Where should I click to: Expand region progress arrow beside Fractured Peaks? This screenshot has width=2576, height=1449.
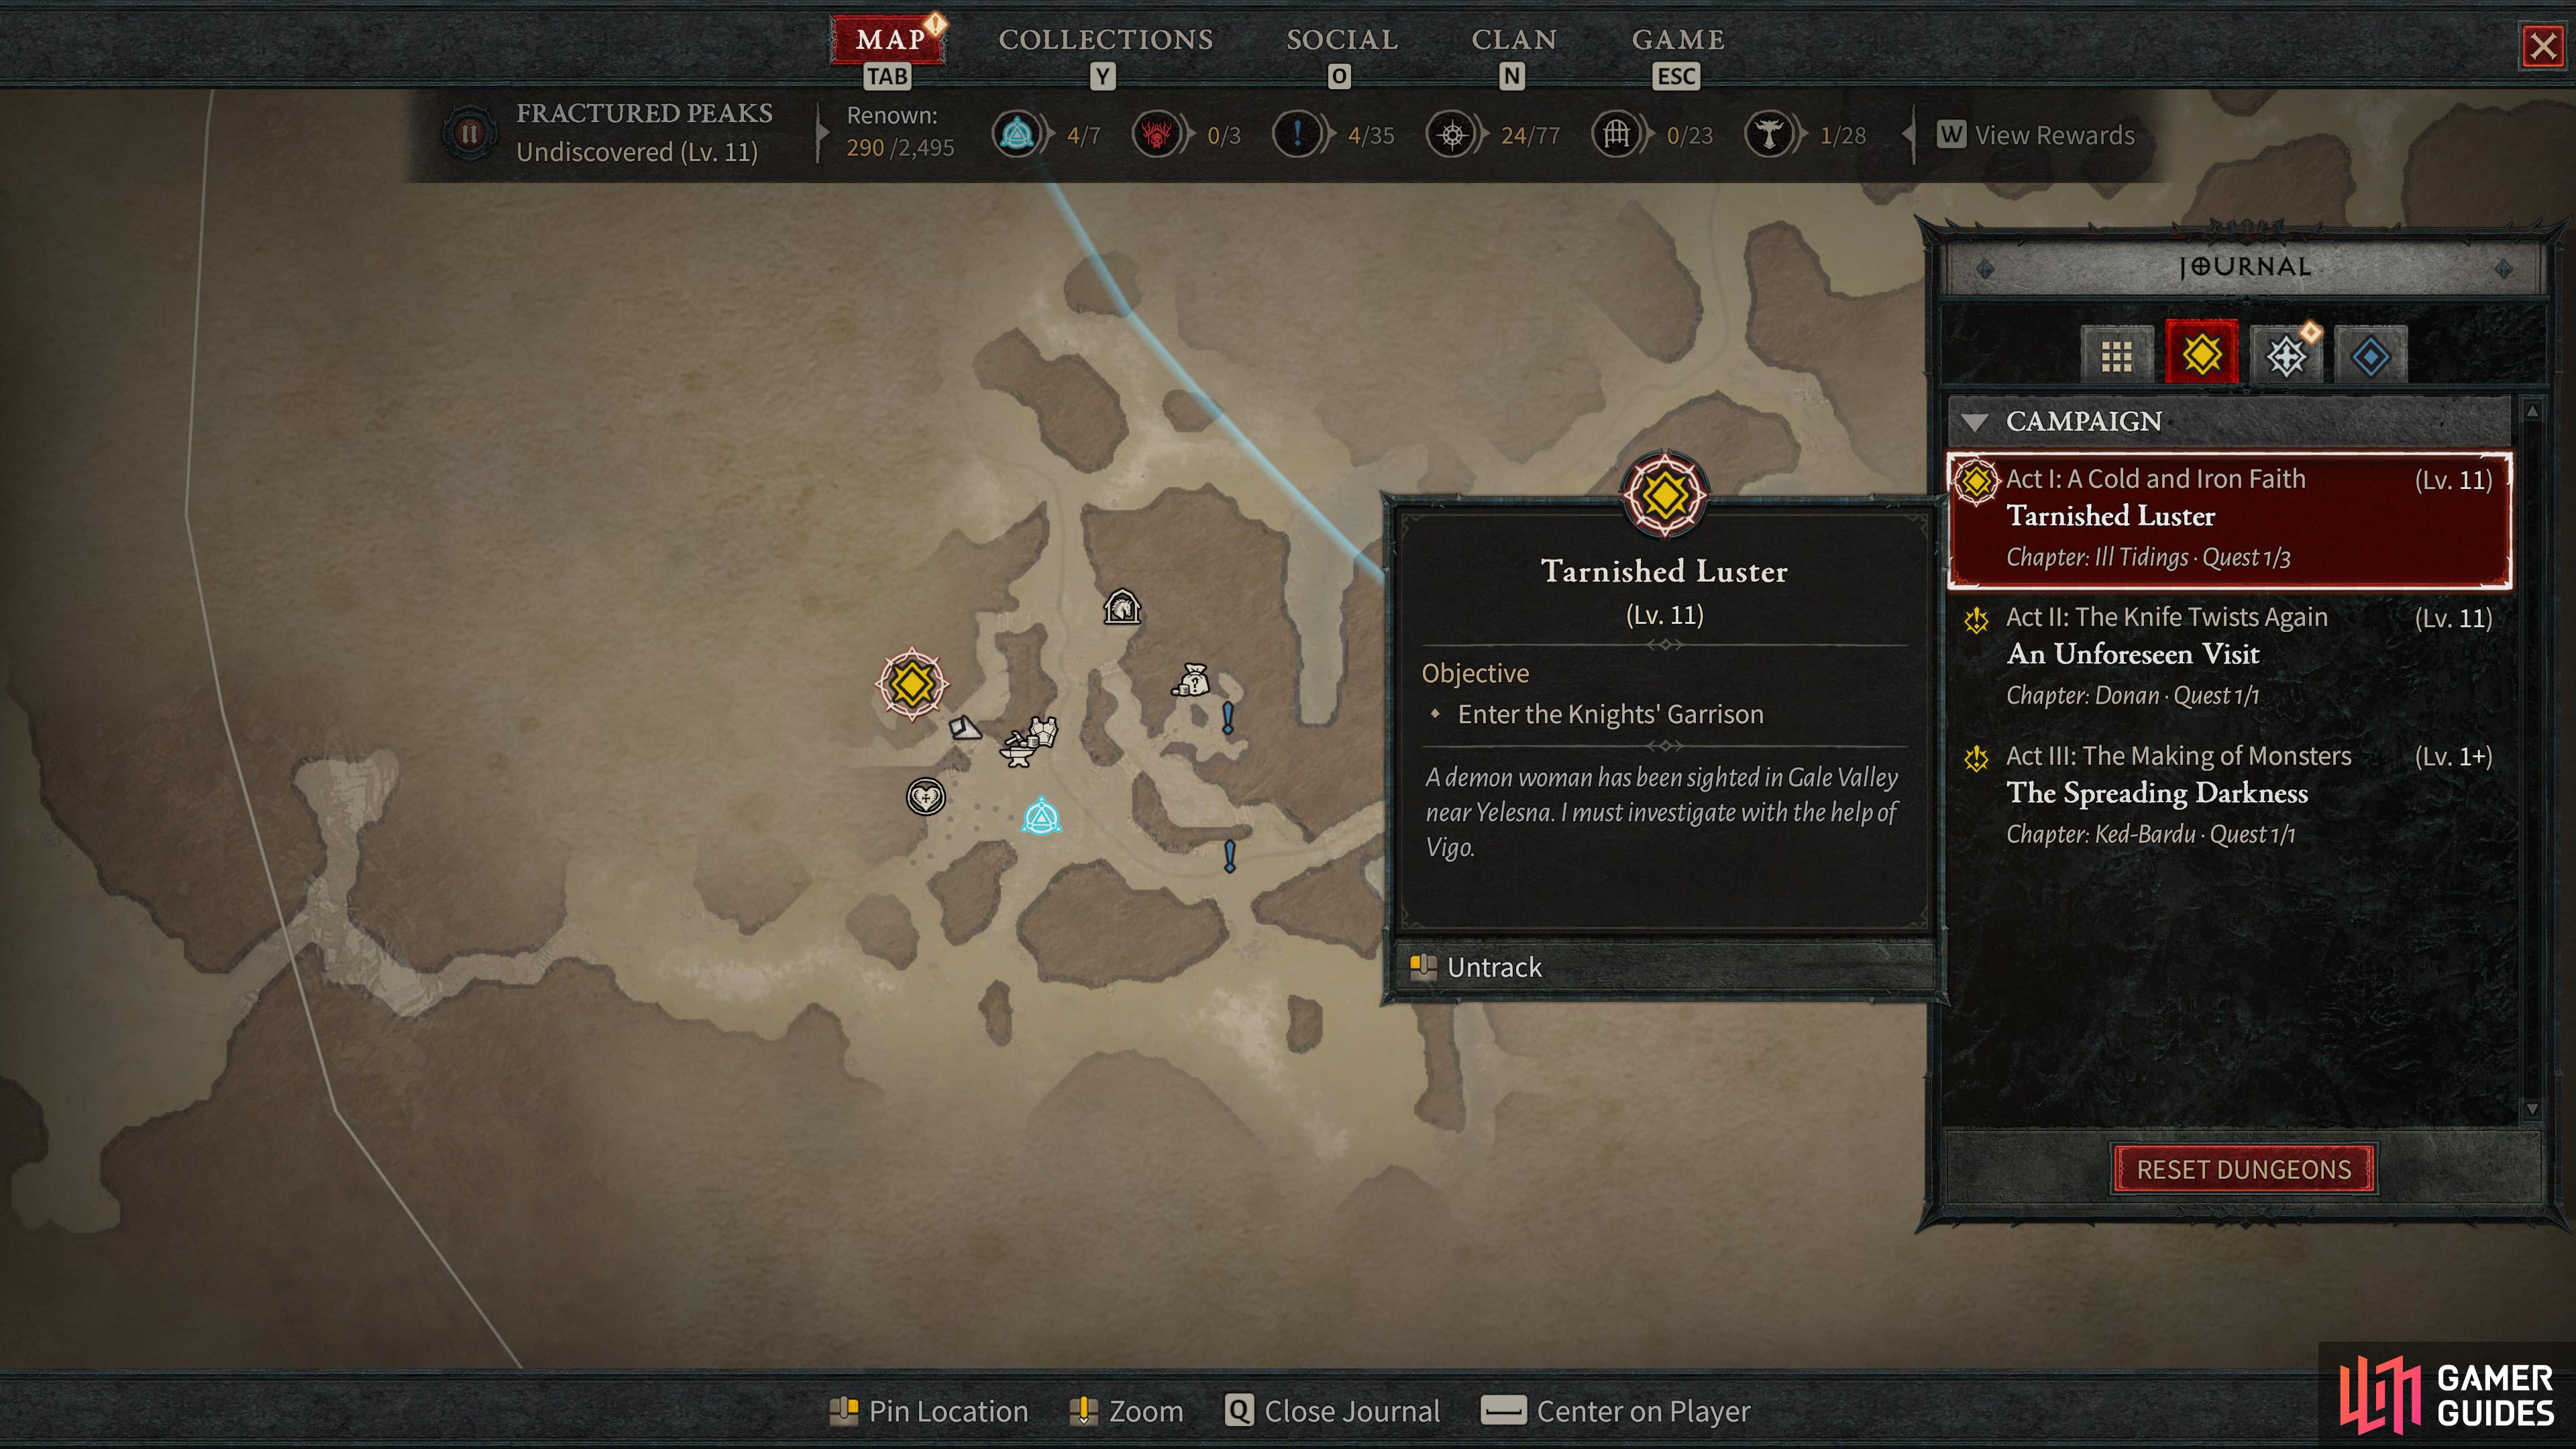coord(822,133)
